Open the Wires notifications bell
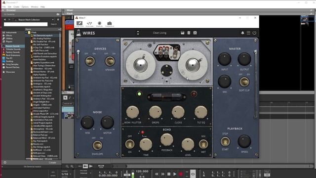The height and width of the screenshot is (178, 316). pyautogui.click(x=242, y=33)
